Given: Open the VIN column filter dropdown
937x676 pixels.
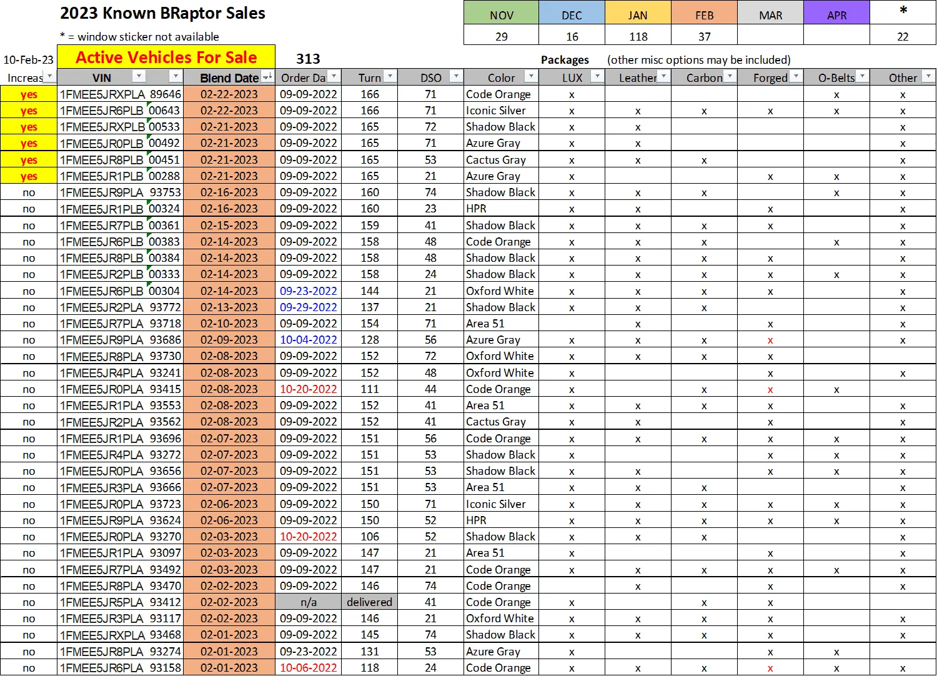Looking at the screenshot, I should pyautogui.click(x=139, y=76).
